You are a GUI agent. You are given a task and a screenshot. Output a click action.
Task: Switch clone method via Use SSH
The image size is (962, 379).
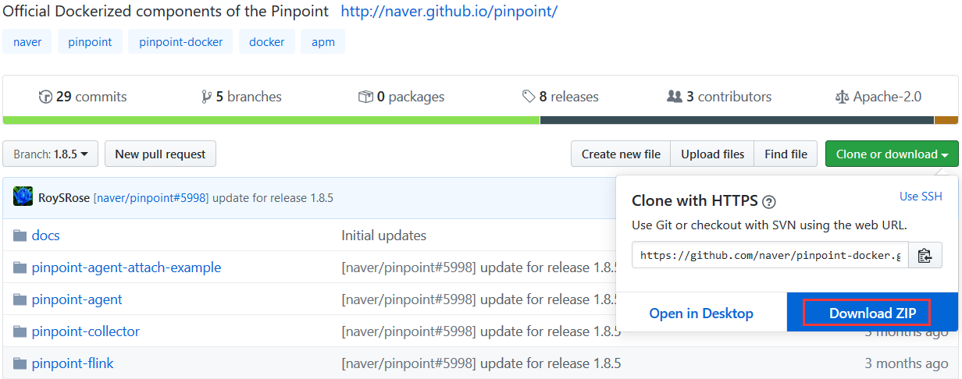coord(921,197)
